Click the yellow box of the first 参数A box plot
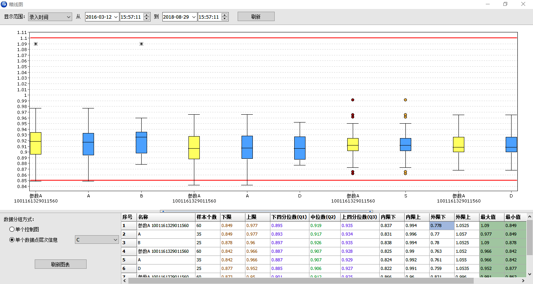Image resolution: width=533 pixels, height=284 pixels. [x=36, y=143]
